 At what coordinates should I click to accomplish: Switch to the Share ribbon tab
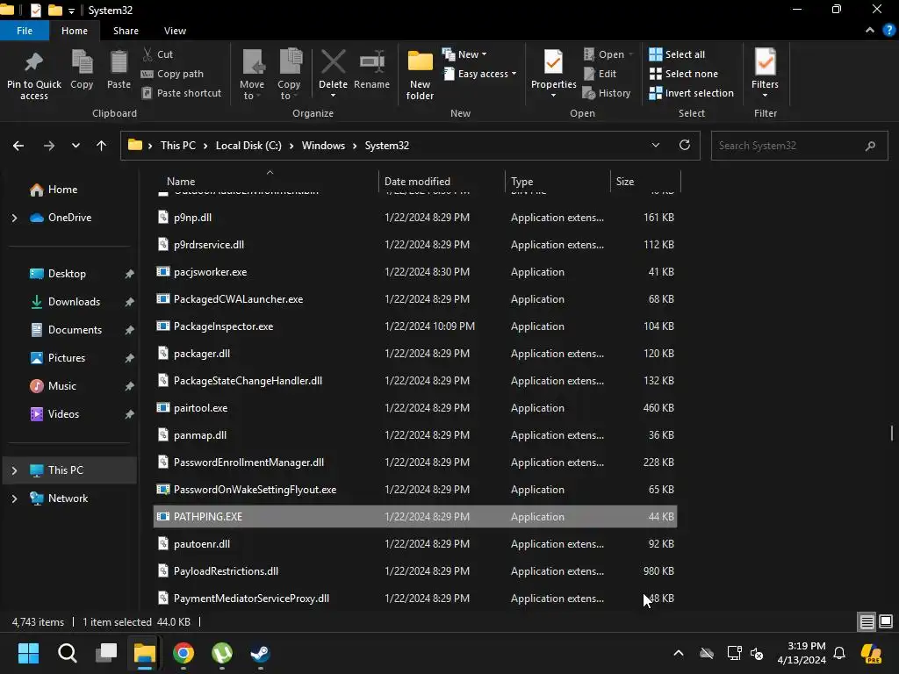126,31
